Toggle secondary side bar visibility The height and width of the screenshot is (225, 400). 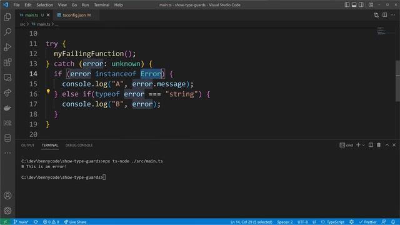pyautogui.click(x=361, y=5)
